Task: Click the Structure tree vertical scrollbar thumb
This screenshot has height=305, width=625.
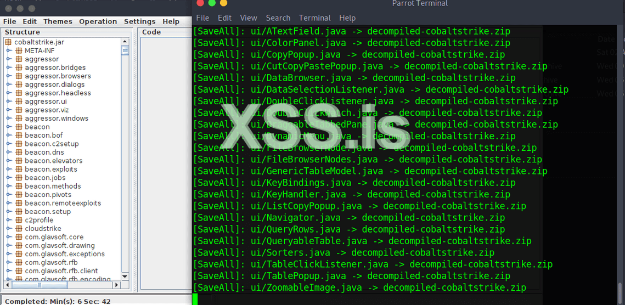Action: coord(125,50)
